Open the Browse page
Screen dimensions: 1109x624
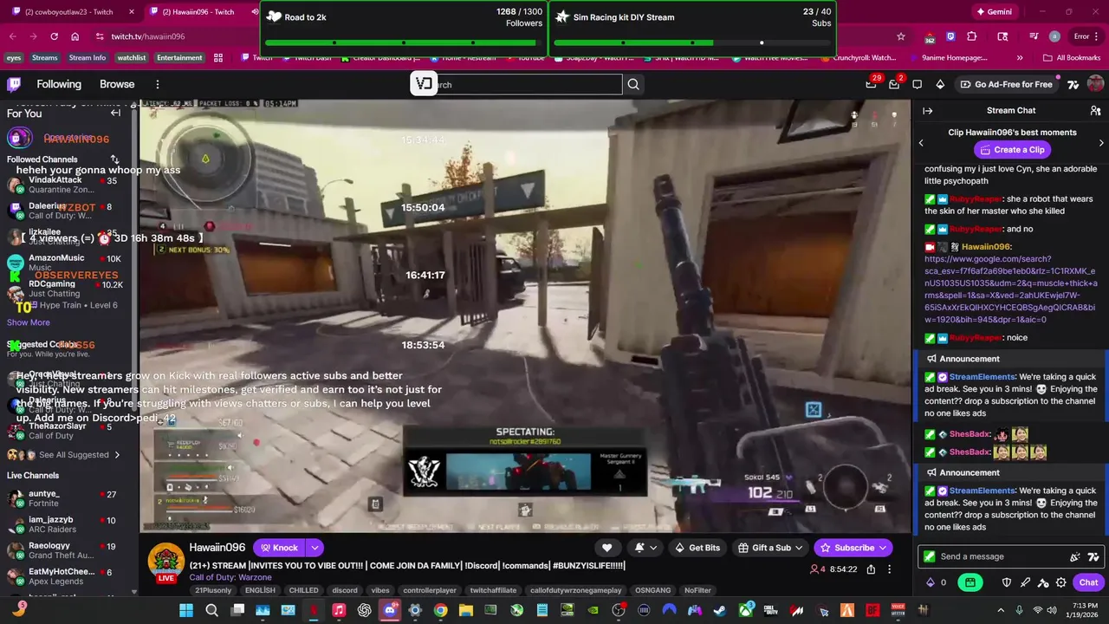[x=117, y=84]
